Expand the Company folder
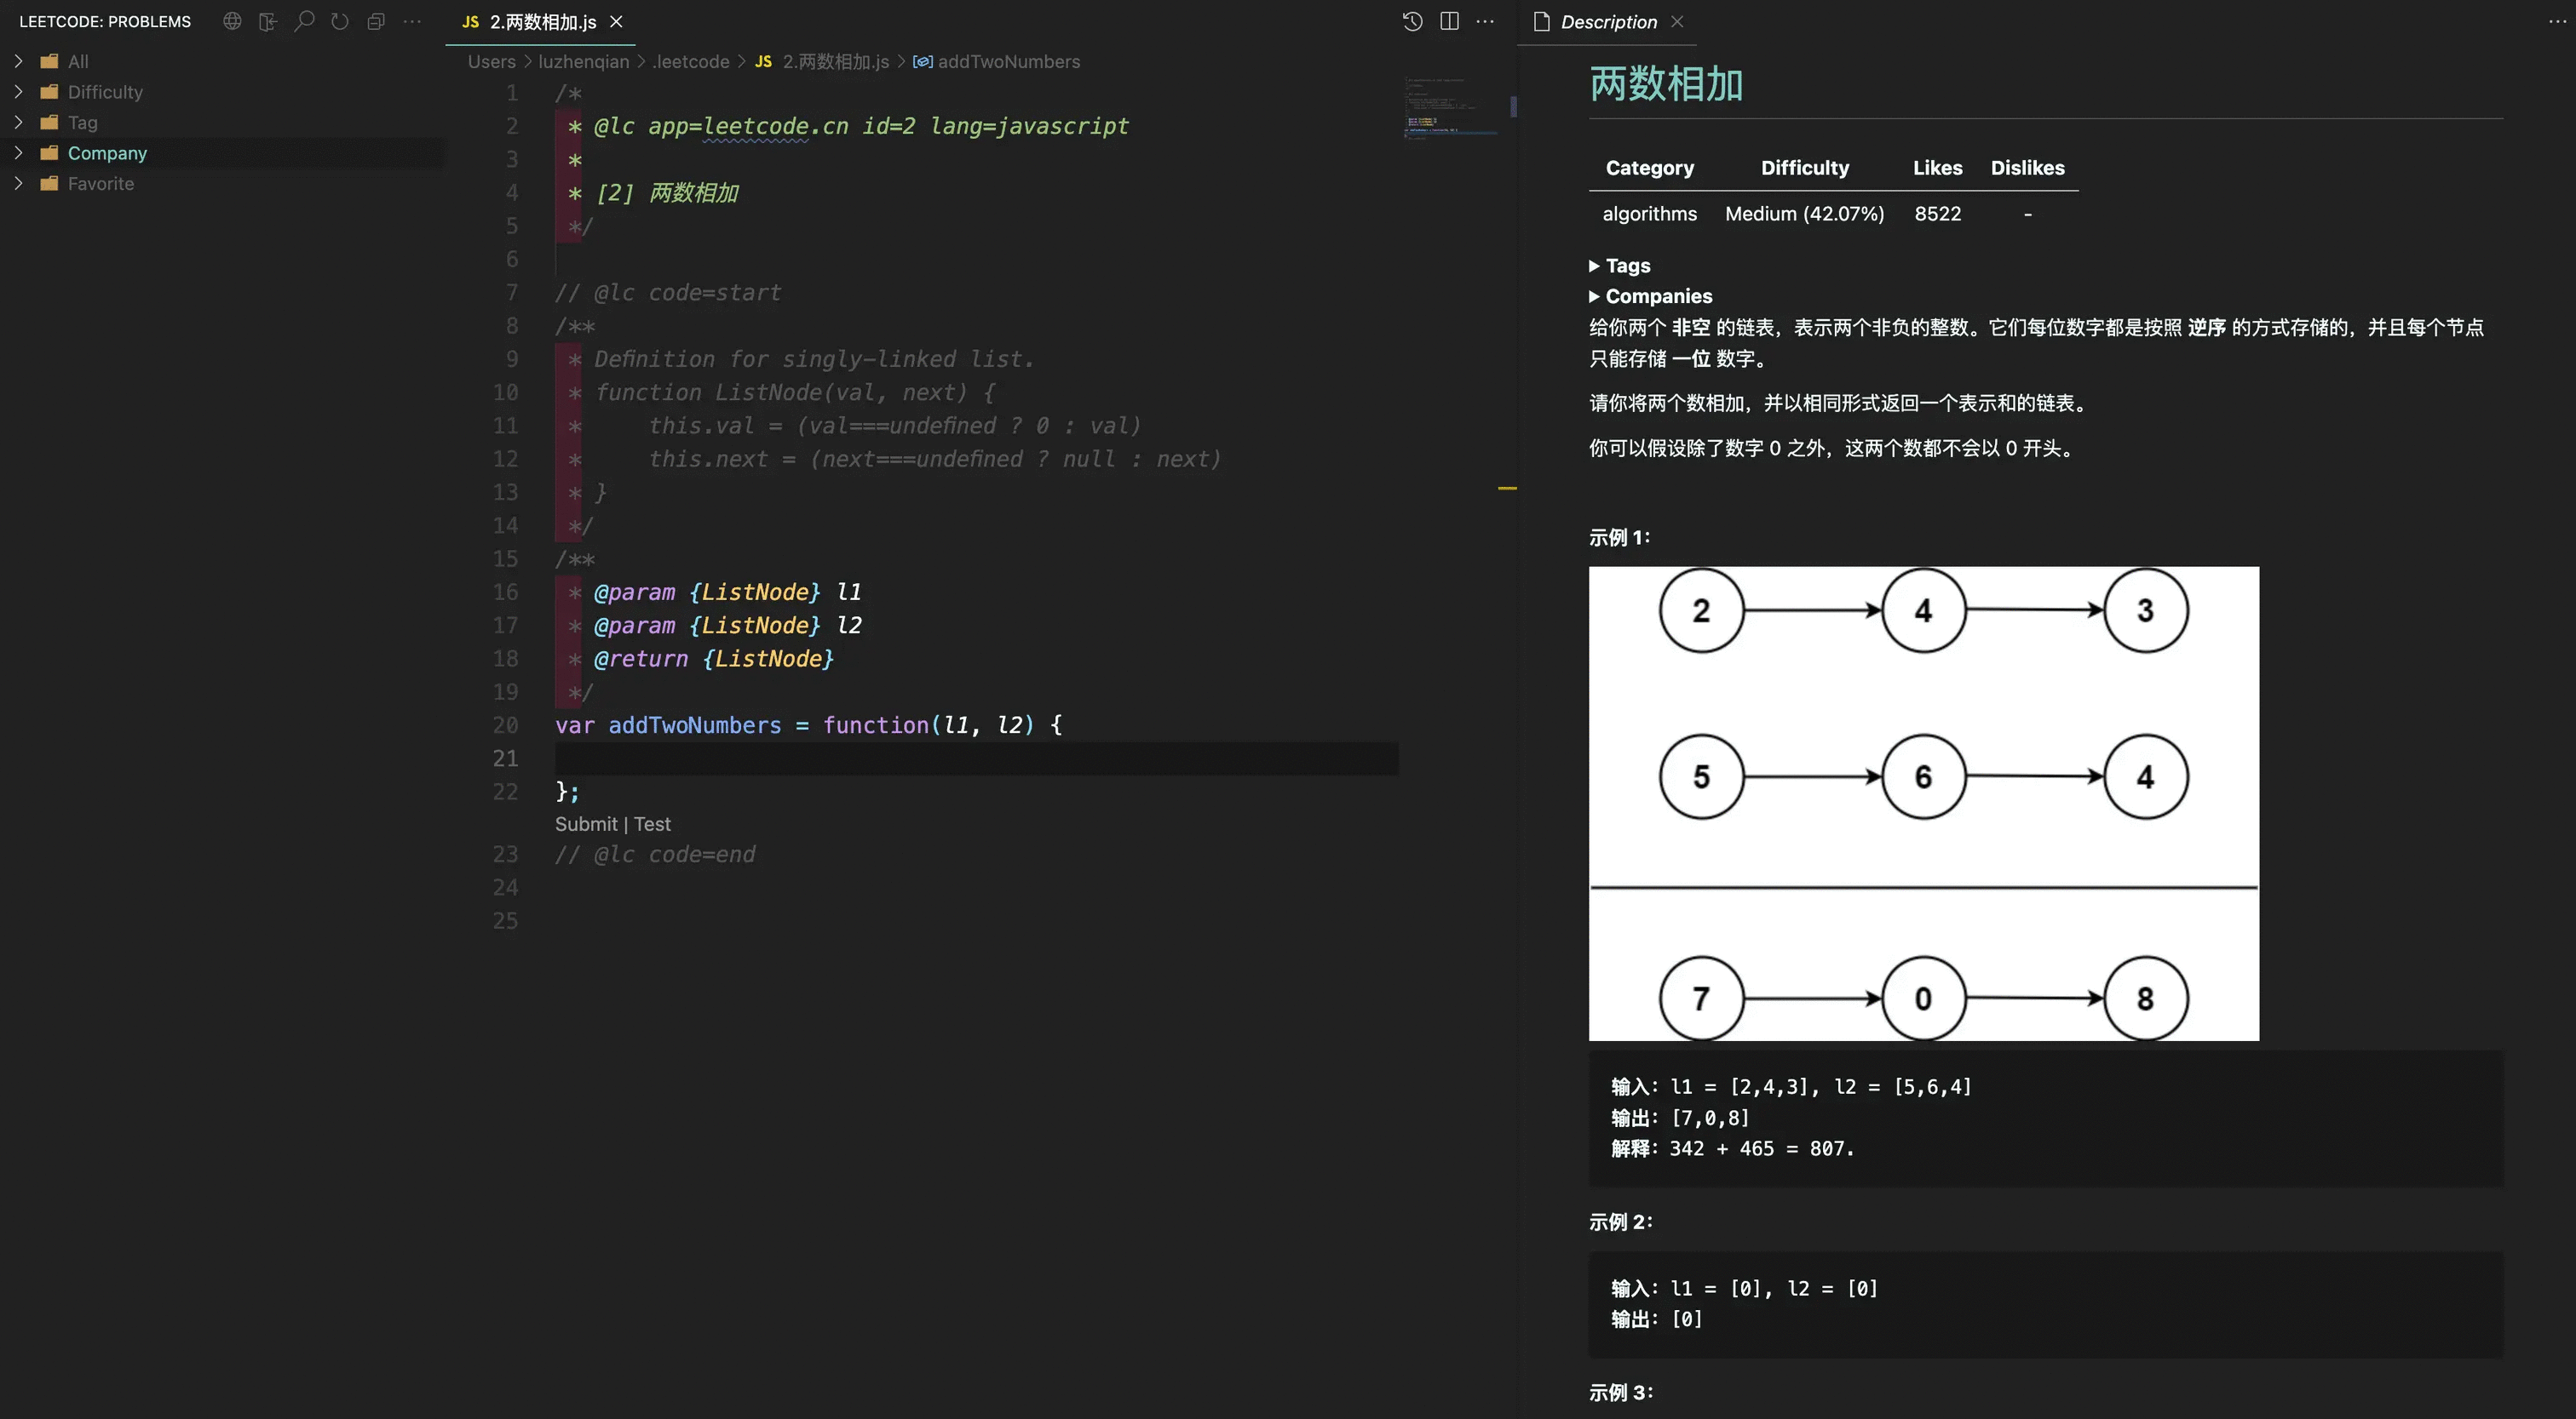 tap(107, 153)
